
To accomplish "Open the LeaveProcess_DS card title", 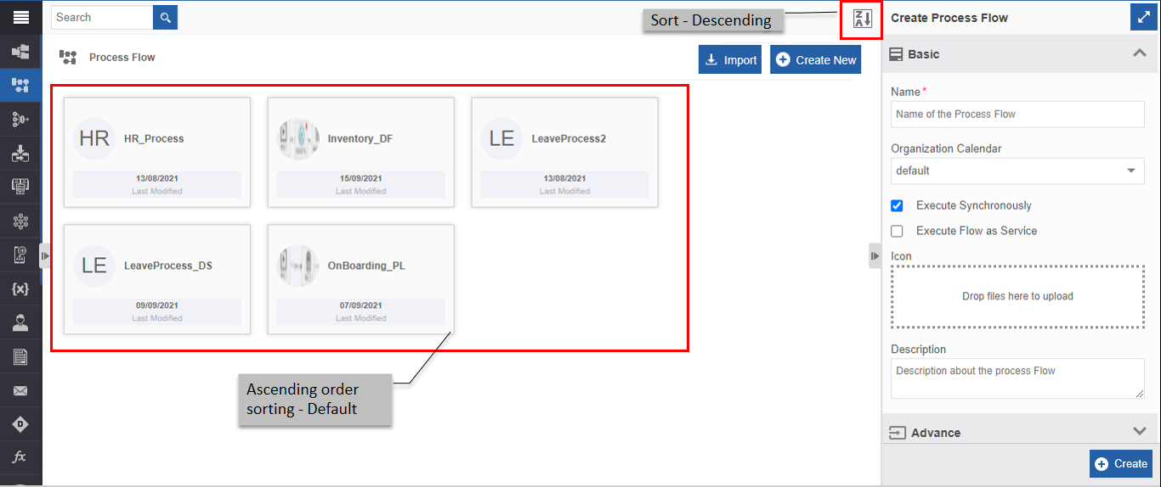I will coord(168,266).
